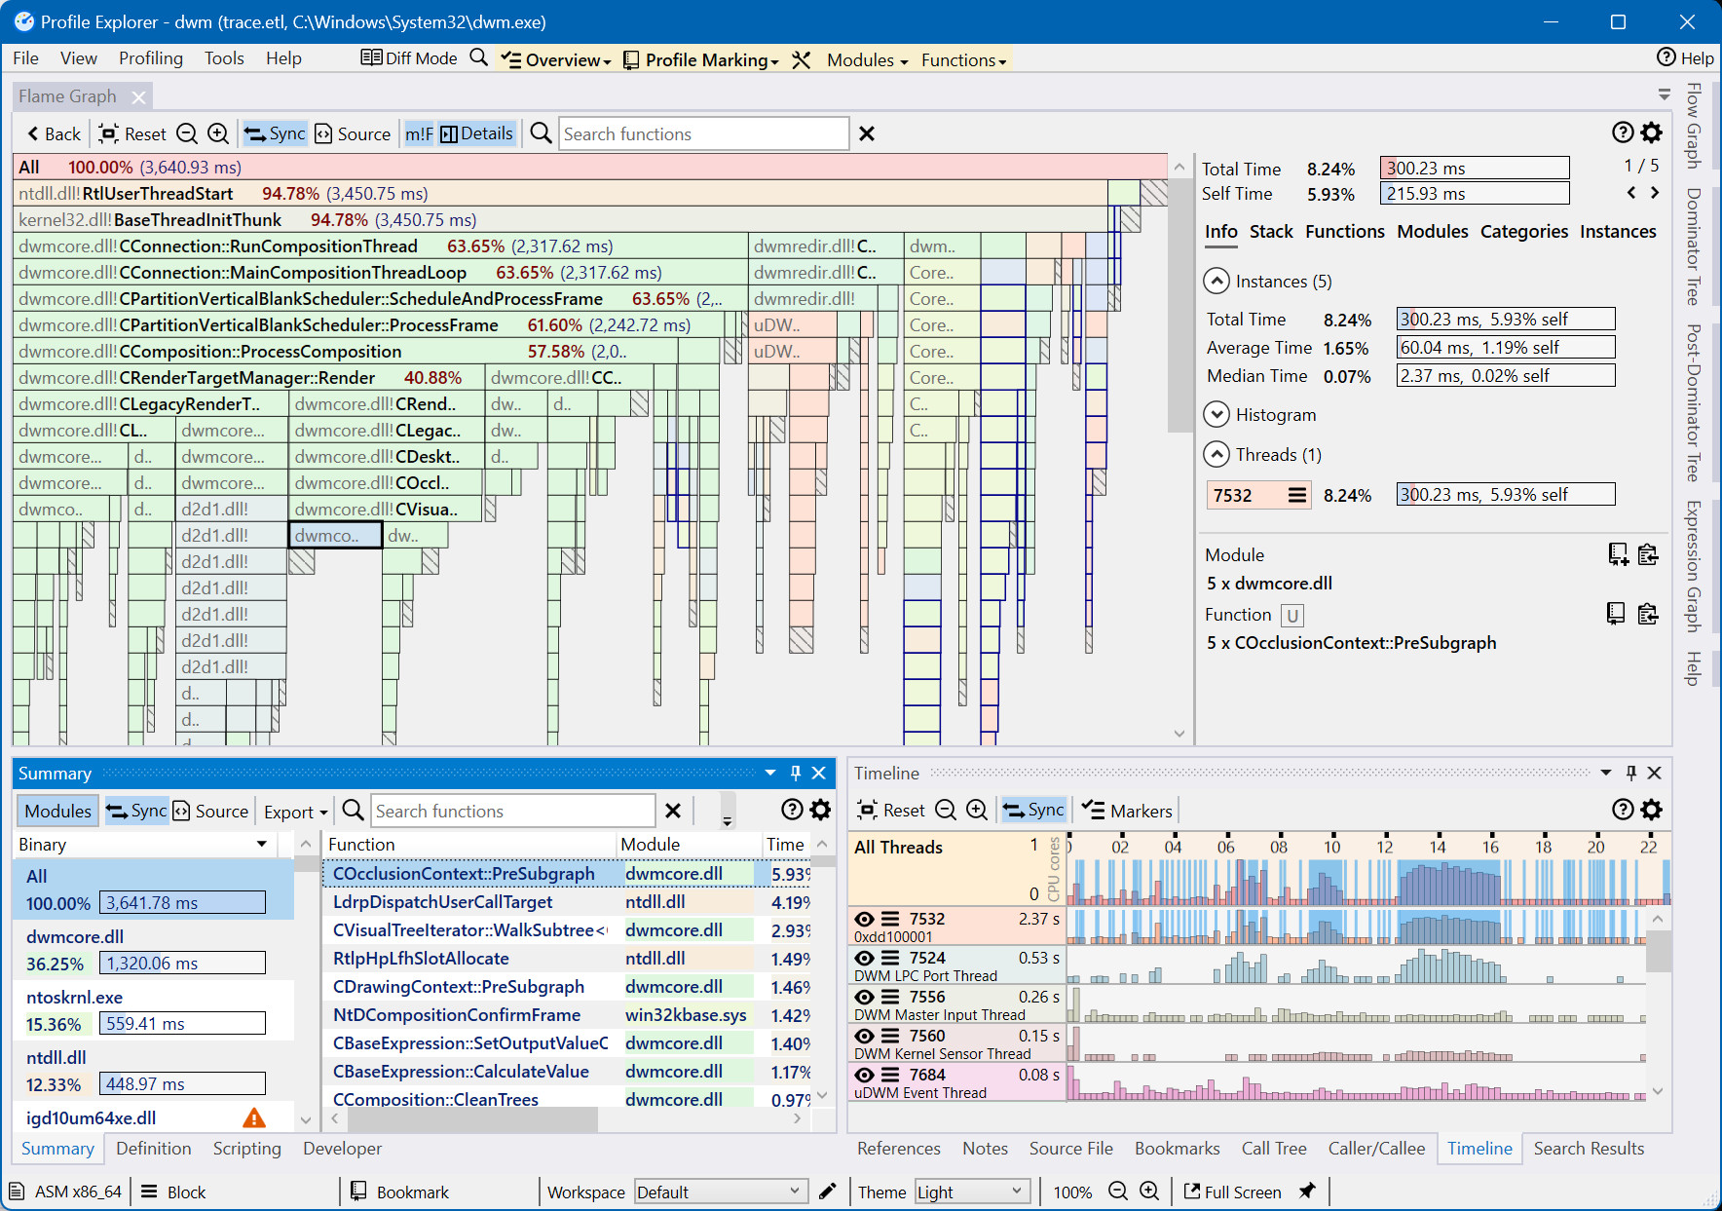Pin the Timeline panel
Image resolution: width=1722 pixels, height=1211 pixels.
tap(1630, 773)
